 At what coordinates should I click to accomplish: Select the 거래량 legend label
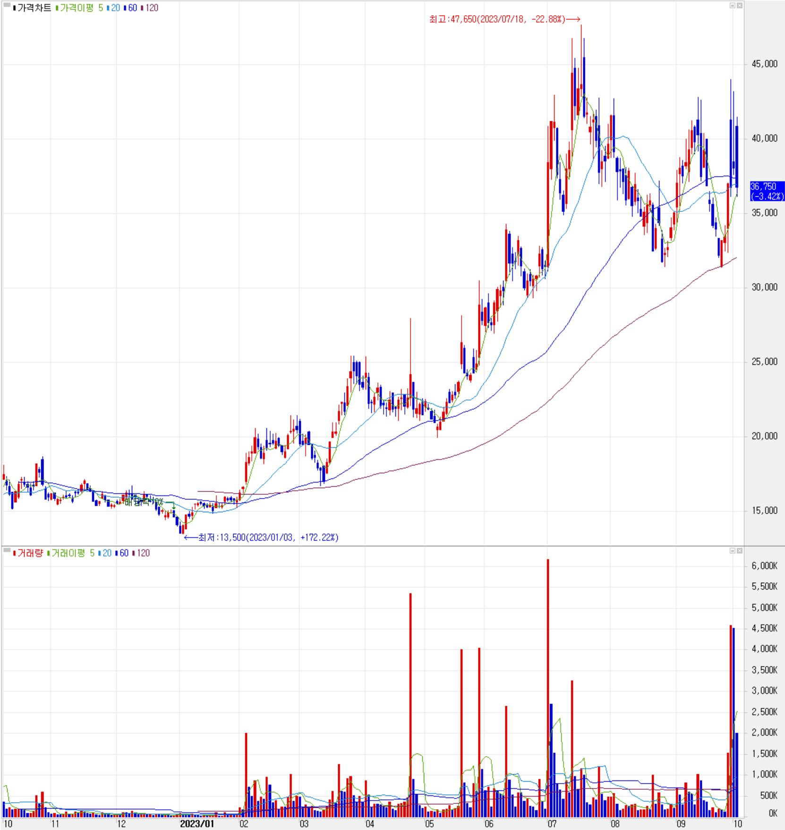[30, 553]
